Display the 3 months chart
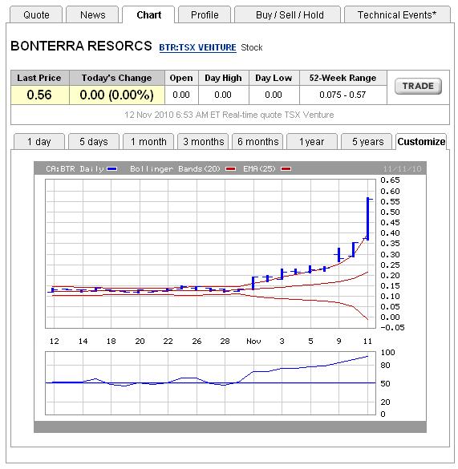Viewport: 458px width, 469px height. pyautogui.click(x=203, y=141)
